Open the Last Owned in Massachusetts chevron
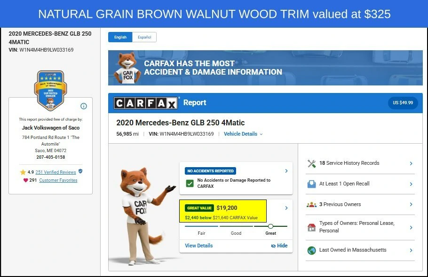 pos(411,250)
